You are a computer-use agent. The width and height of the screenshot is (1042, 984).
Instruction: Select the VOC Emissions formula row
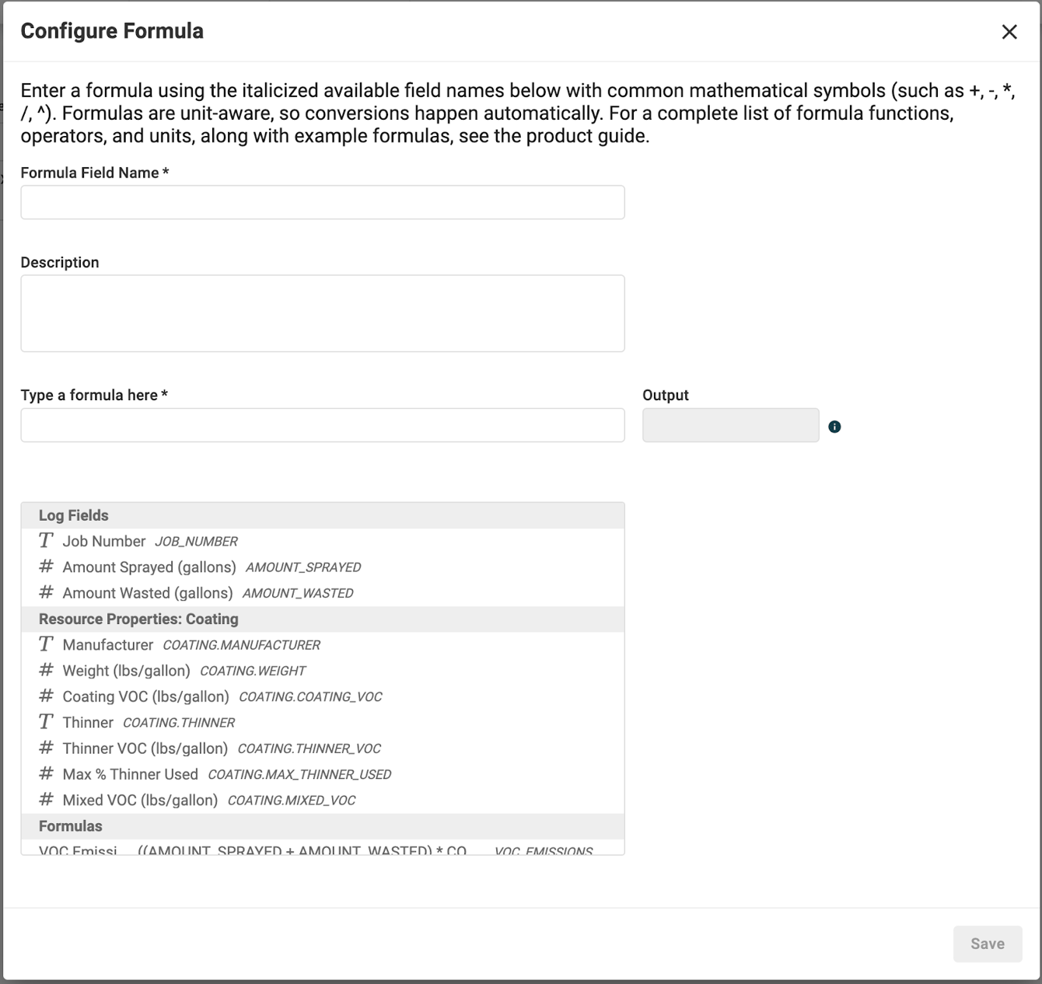click(x=316, y=849)
